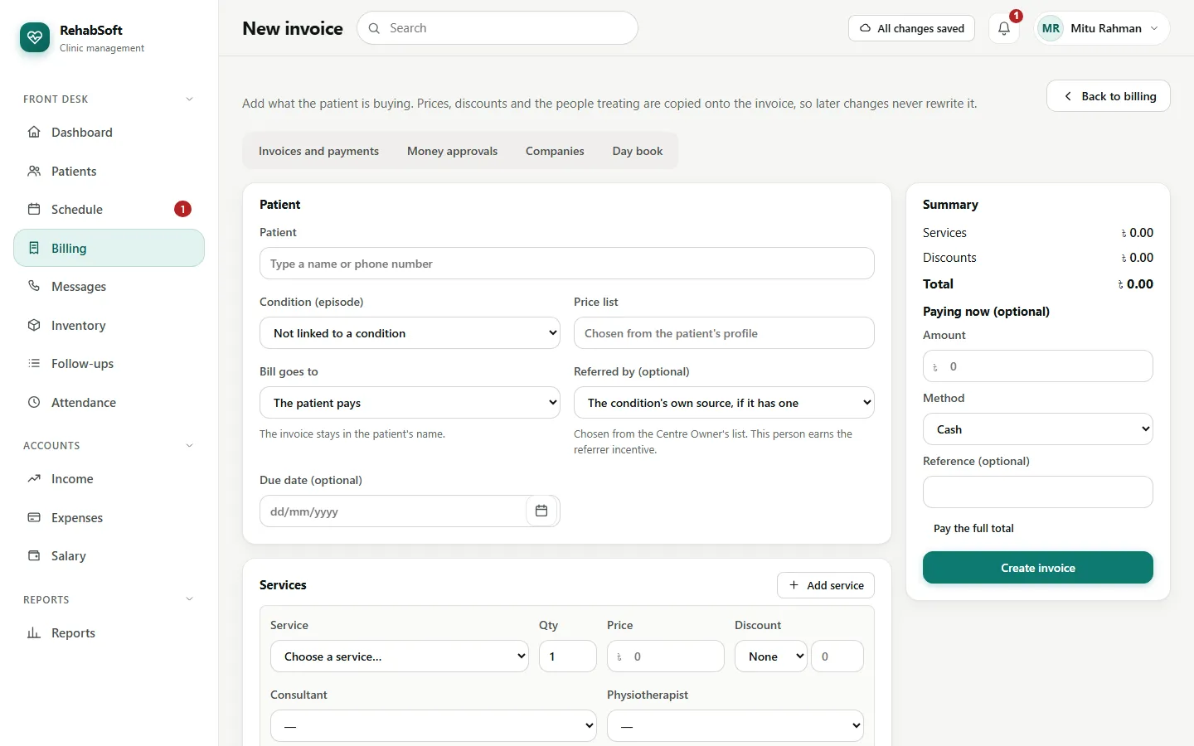
Task: Open the Choose a service dropdown
Action: tap(400, 656)
